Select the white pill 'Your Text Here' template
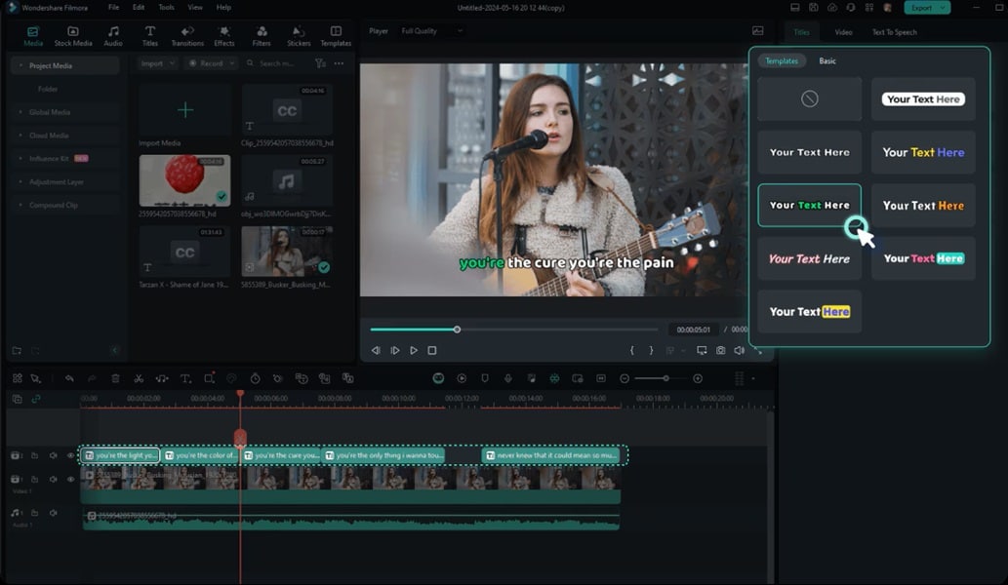This screenshot has height=585, width=1008. pos(923,98)
